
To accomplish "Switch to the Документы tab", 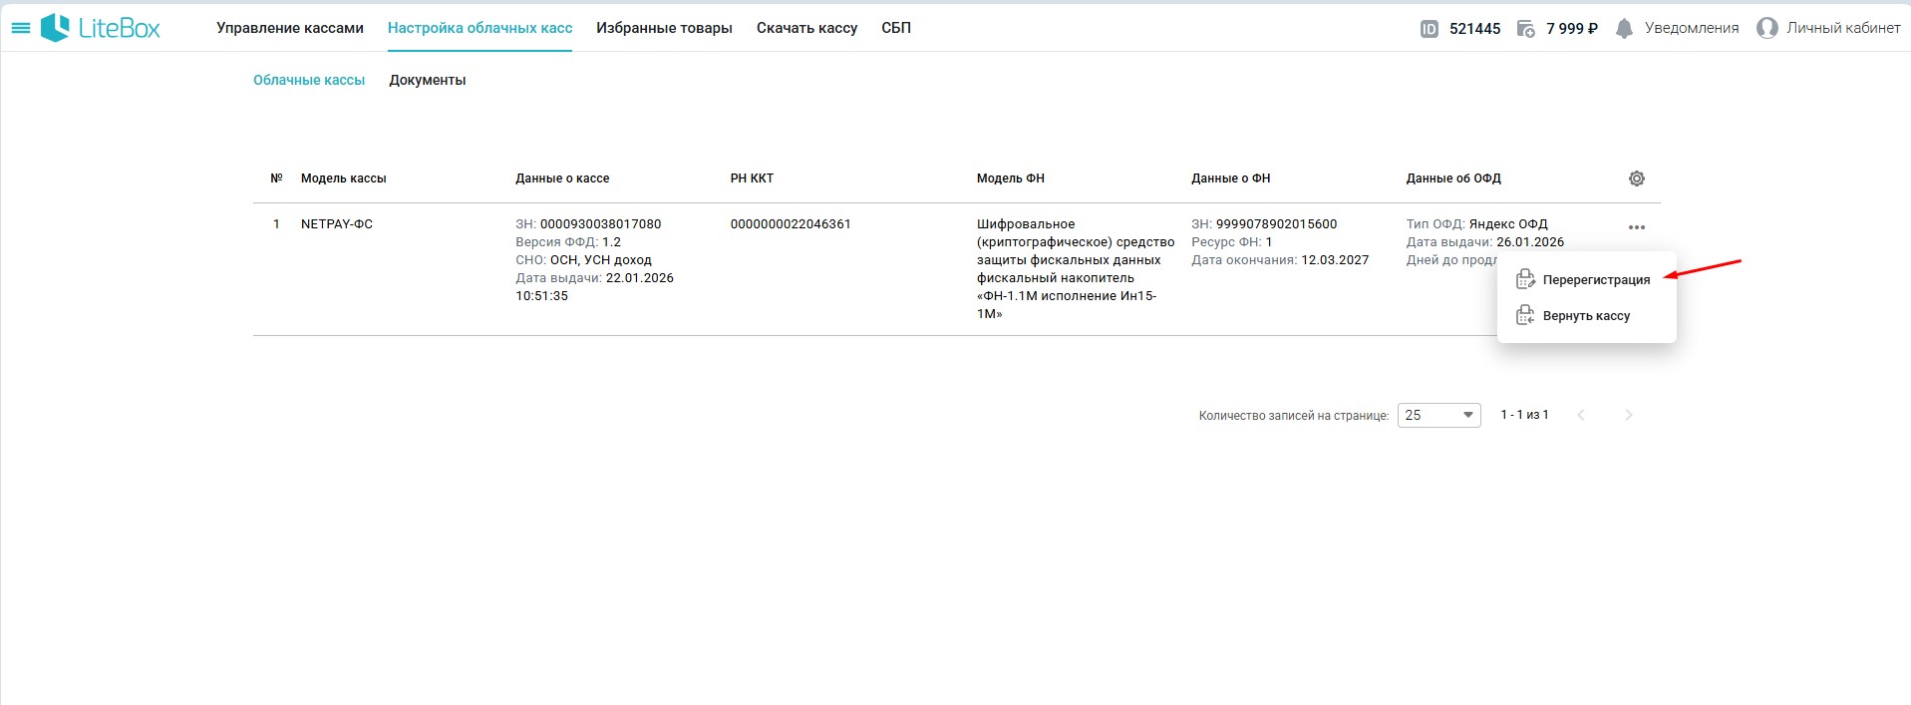I will (x=427, y=80).
